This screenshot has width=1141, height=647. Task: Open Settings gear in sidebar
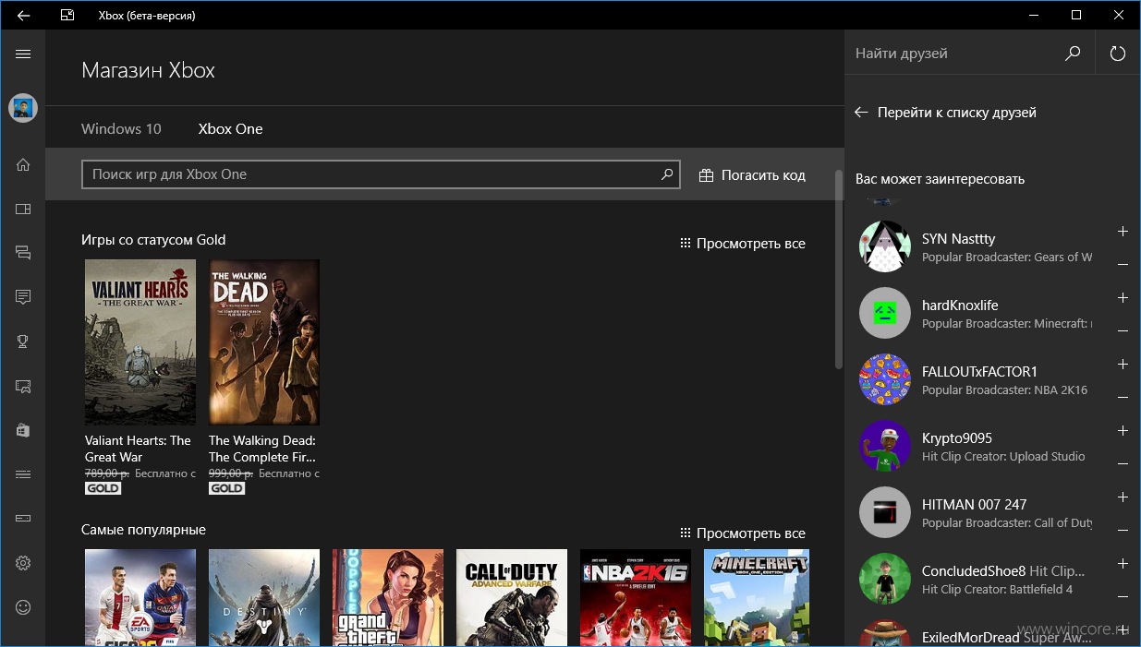(23, 563)
